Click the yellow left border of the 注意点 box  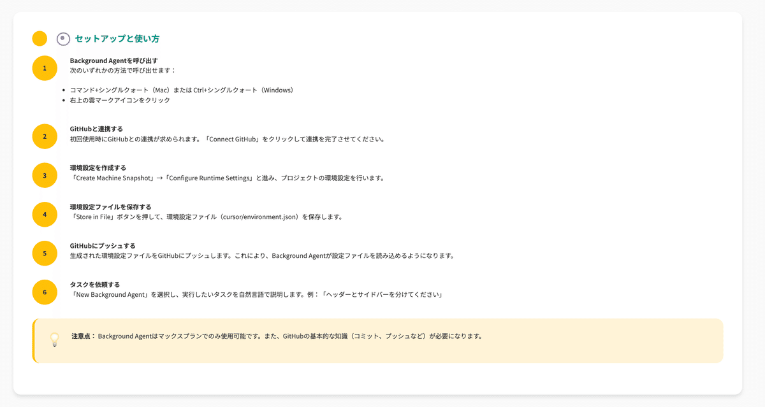coord(34,340)
